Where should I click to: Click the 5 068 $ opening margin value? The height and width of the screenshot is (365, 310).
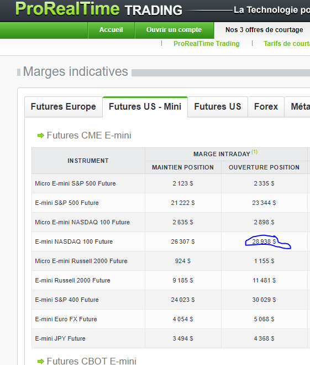pyautogui.click(x=264, y=319)
